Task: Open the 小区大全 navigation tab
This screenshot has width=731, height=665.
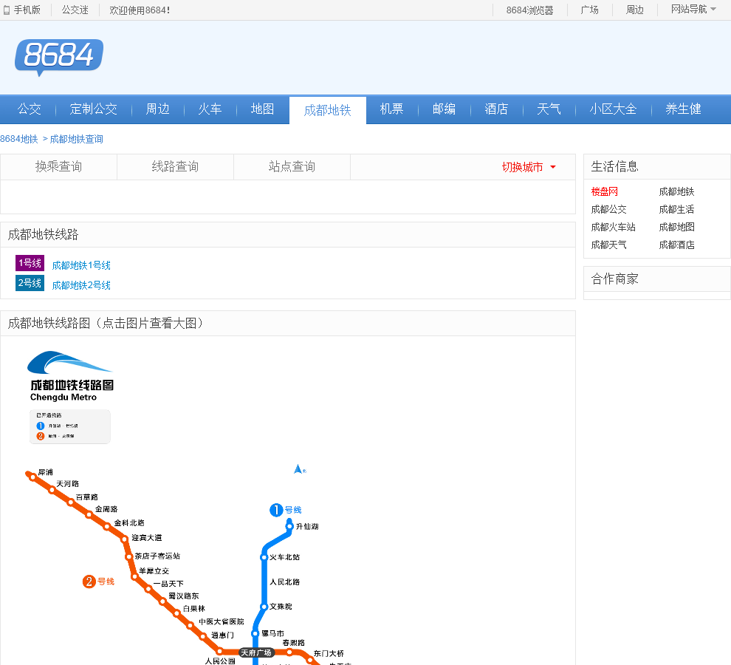Action: [x=613, y=109]
